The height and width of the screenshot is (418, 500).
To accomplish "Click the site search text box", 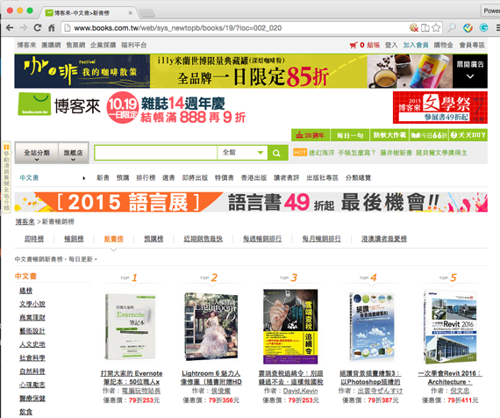I will (x=156, y=153).
